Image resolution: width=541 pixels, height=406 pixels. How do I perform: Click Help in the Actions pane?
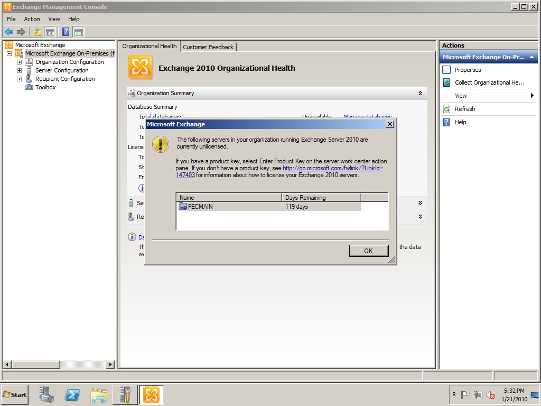coord(460,122)
